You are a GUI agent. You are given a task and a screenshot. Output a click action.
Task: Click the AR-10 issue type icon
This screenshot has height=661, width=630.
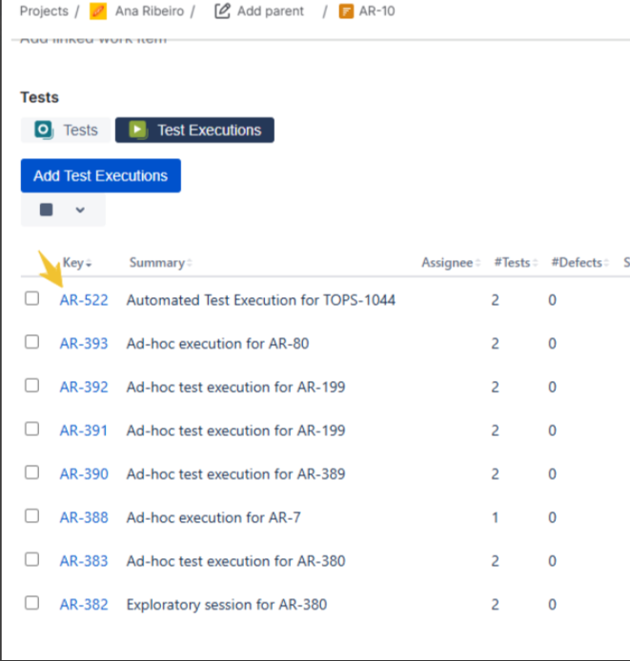point(346,11)
